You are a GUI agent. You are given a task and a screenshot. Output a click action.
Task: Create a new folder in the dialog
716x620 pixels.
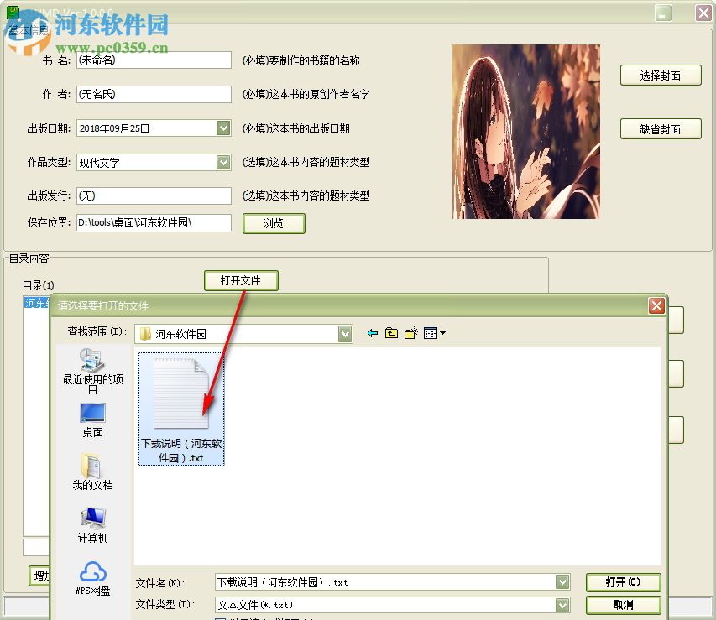(x=410, y=333)
